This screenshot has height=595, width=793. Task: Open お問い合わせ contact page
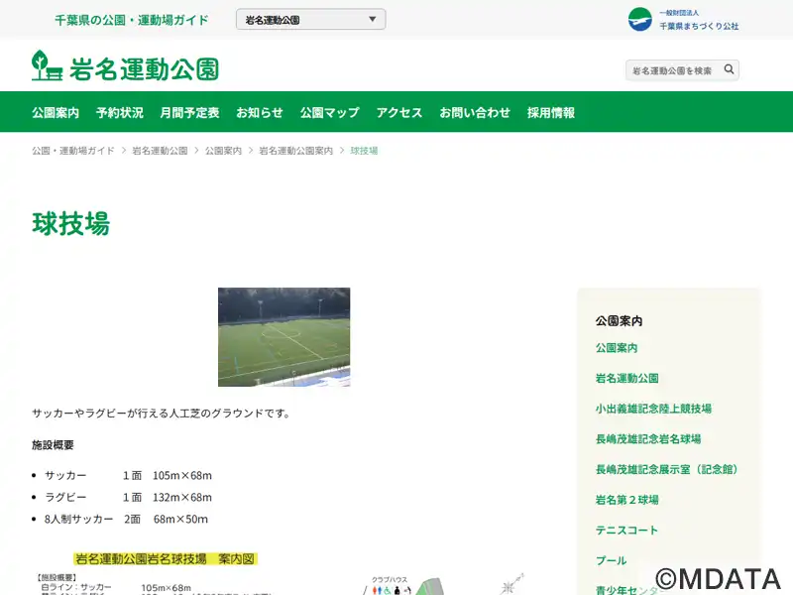[x=475, y=112]
